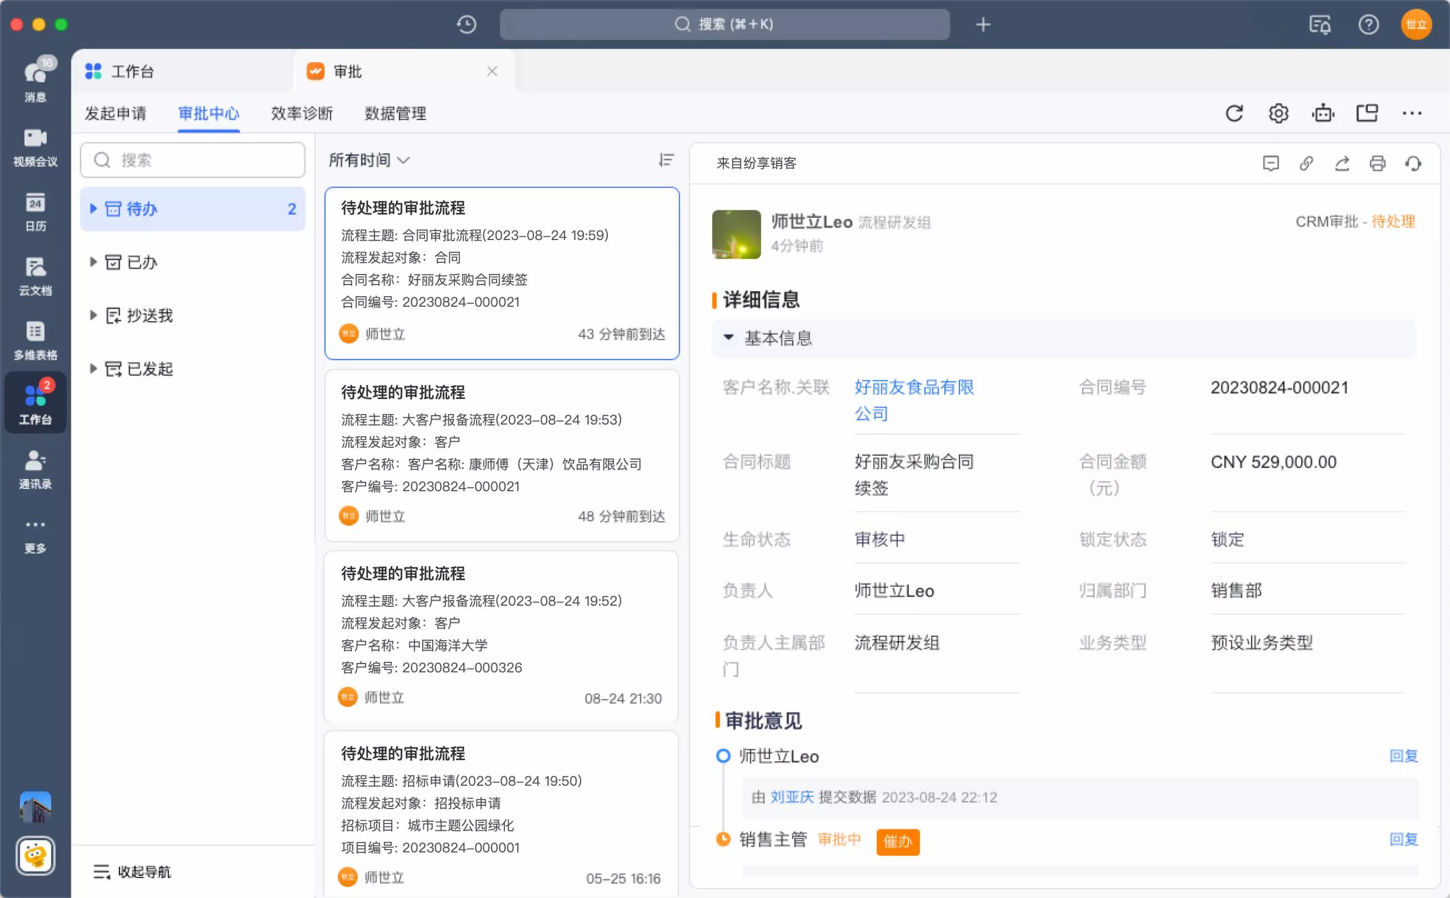
Task: Expand the 已办 section in the approval list
Action: [143, 262]
